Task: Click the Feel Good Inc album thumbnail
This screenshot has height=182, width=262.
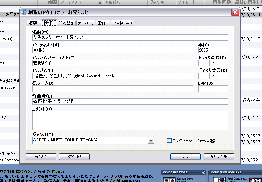Action: [219, 180]
